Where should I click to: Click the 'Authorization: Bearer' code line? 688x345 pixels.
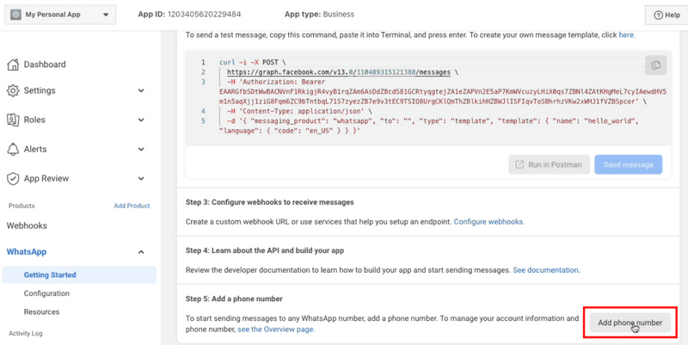[x=276, y=82]
